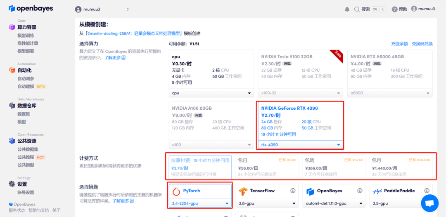Go to 公共数据集 in sidebar
This screenshot has height=217, width=446.
[x=28, y=149]
